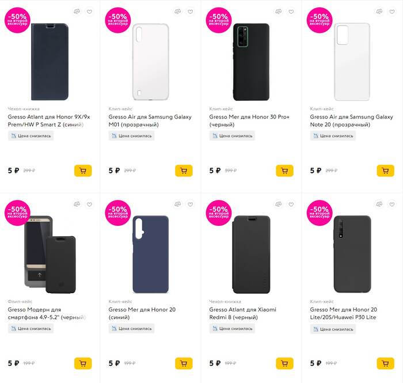Add Gresso Atlant Honor 9X case to cart
Image resolution: width=403 pixels, height=383 pixels.
(x=83, y=171)
